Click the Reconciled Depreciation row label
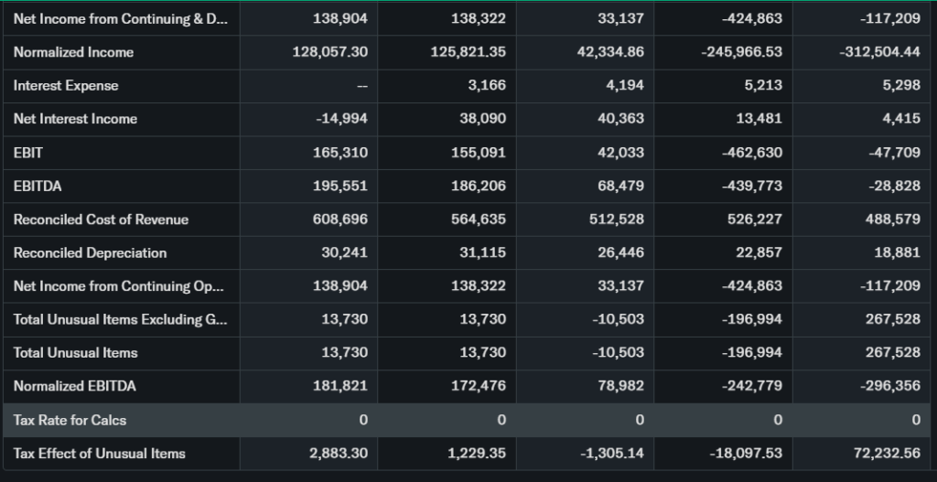 (90, 252)
